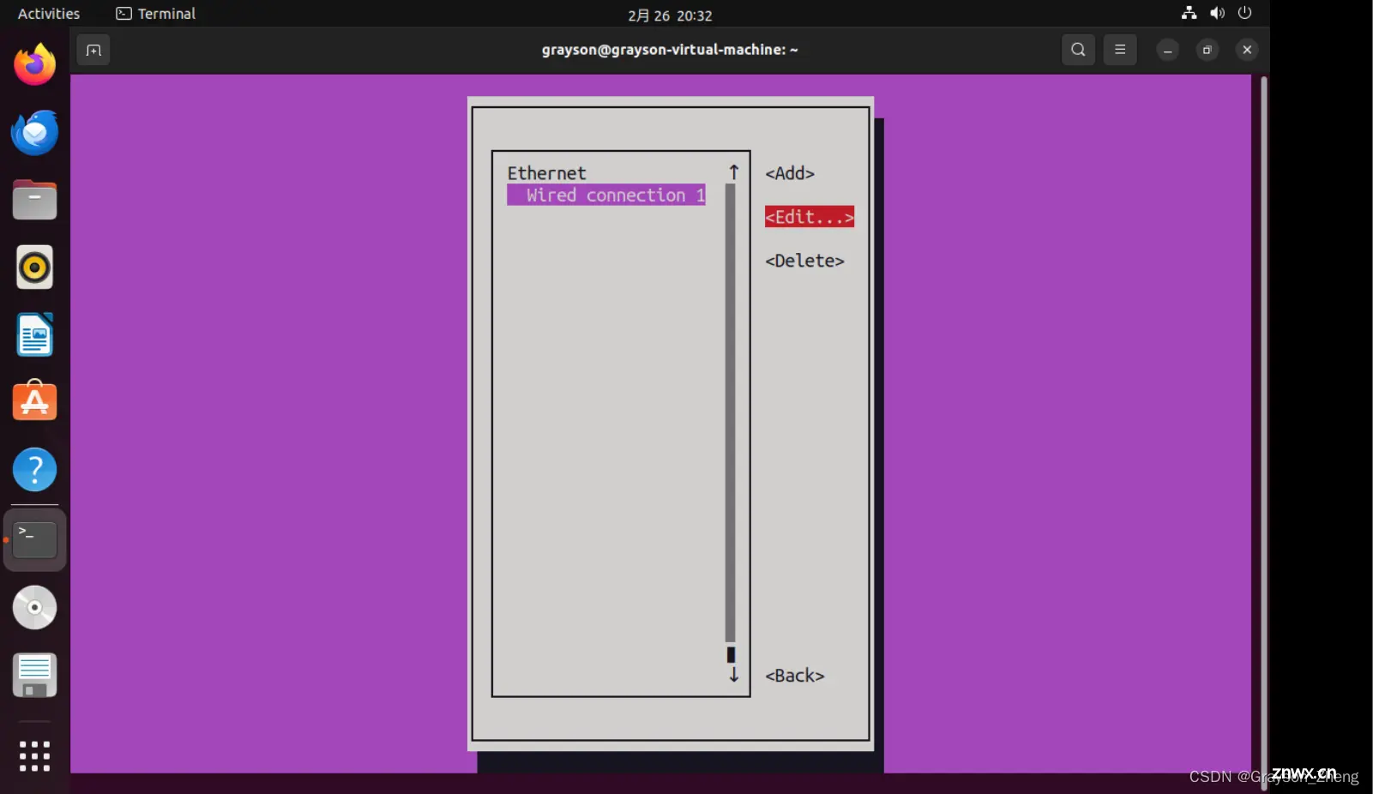This screenshot has height=794, width=1373.
Task: Select Wired connection 1 entry
Action: [x=606, y=195]
